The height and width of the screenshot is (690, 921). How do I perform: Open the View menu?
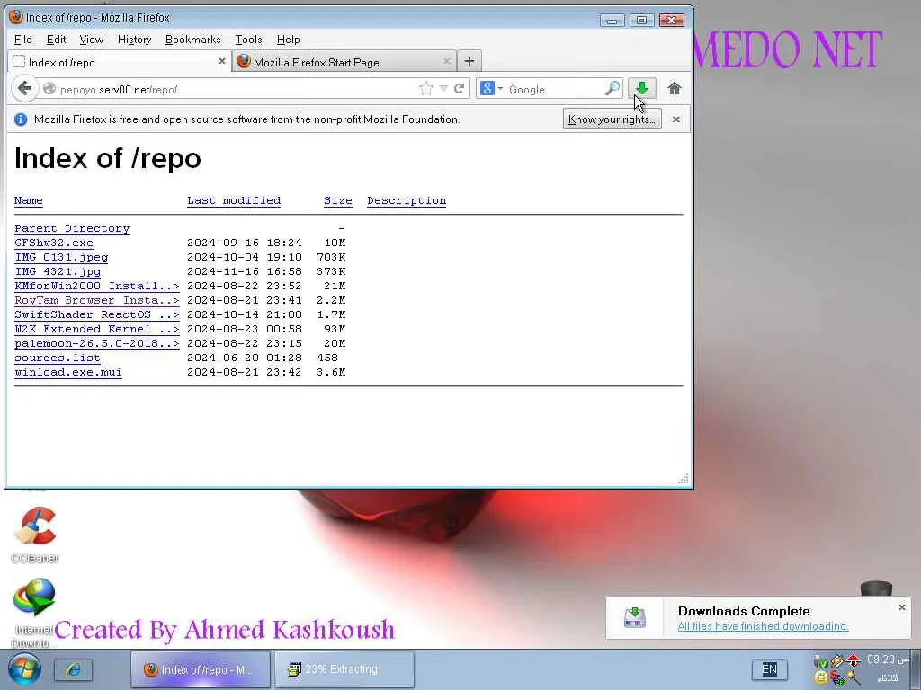(x=91, y=40)
